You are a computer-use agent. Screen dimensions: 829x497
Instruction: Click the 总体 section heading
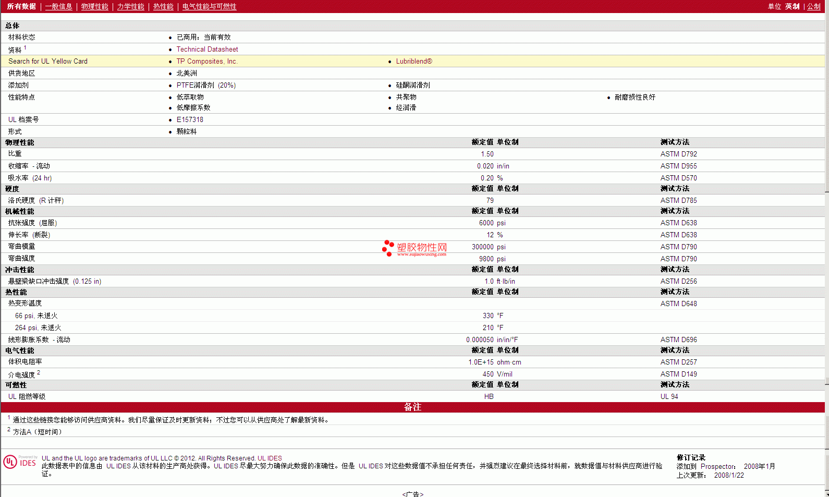click(13, 26)
